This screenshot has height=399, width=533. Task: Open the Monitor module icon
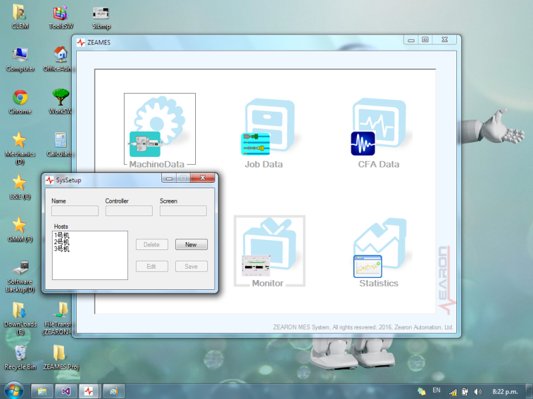point(268,251)
